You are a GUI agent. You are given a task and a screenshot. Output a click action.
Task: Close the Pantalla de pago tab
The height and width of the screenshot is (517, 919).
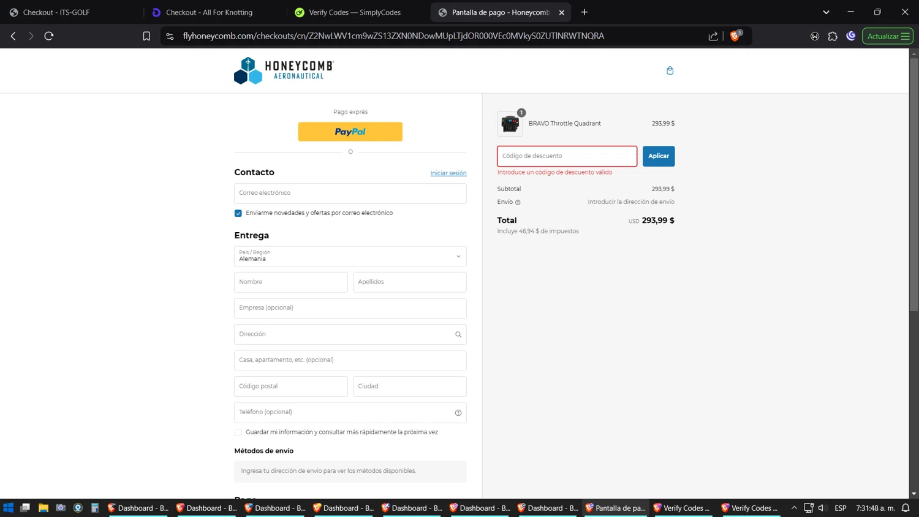pos(562,12)
